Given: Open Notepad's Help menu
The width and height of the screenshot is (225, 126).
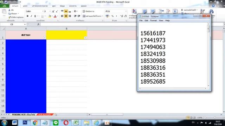Looking at the screenshot, I should click(167, 21).
